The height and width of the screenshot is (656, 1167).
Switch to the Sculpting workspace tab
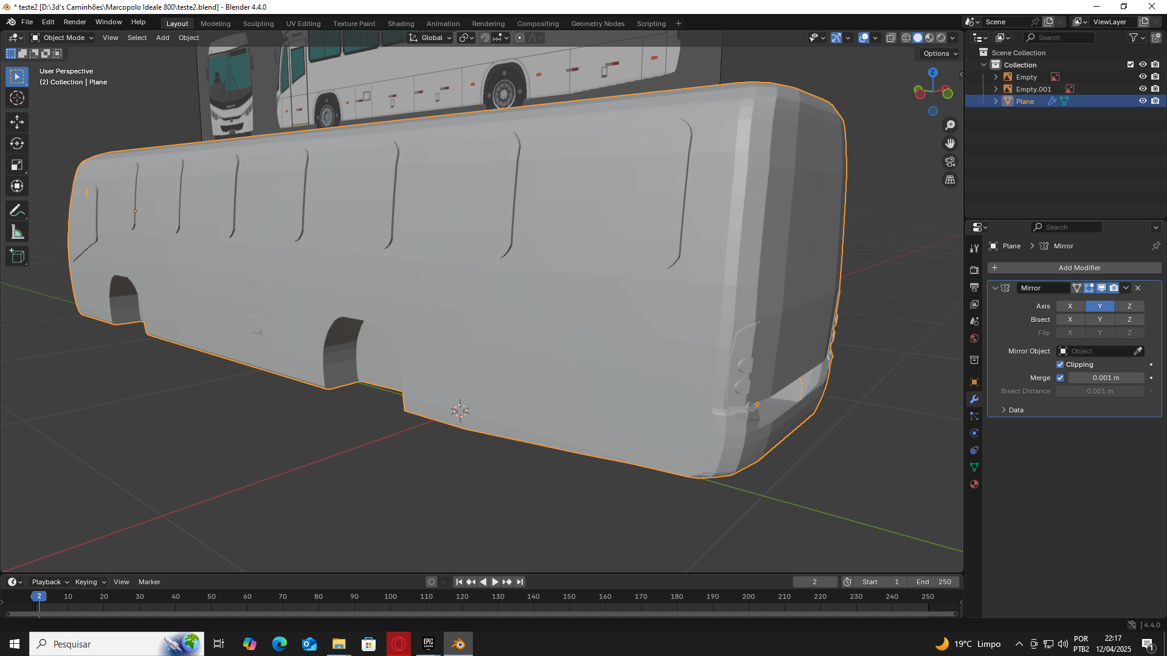pyautogui.click(x=258, y=24)
